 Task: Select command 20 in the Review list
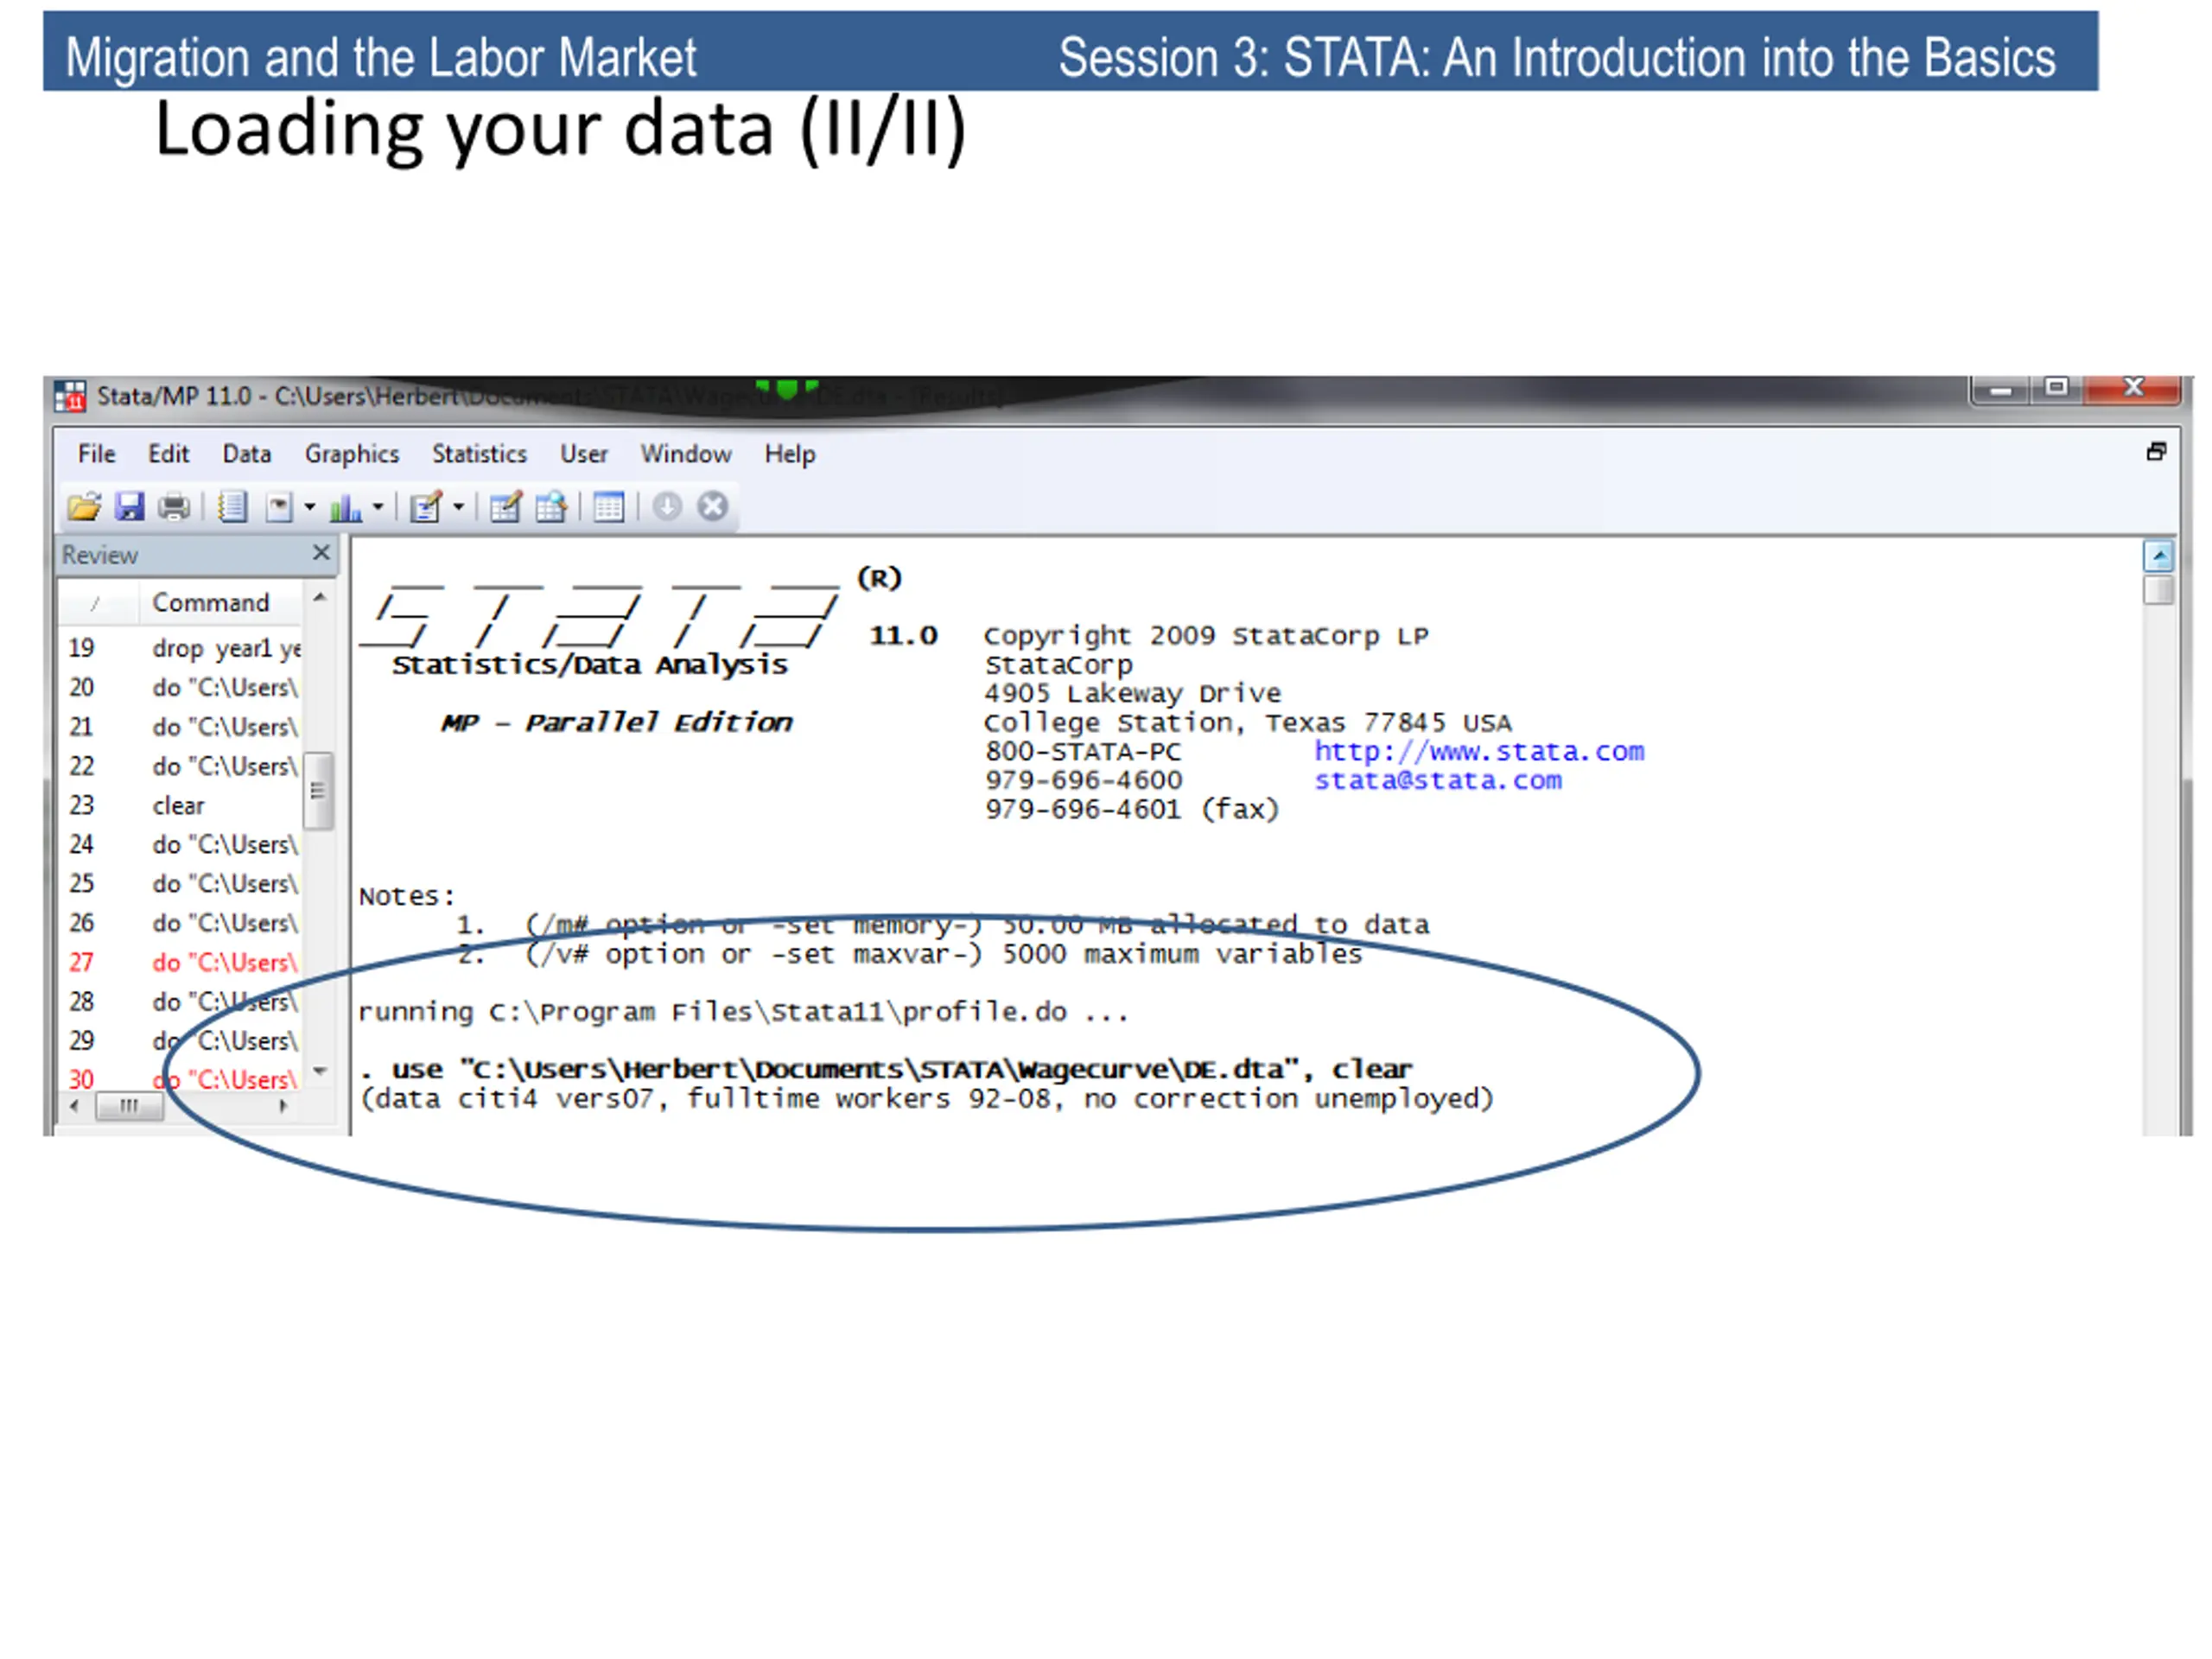point(181,688)
